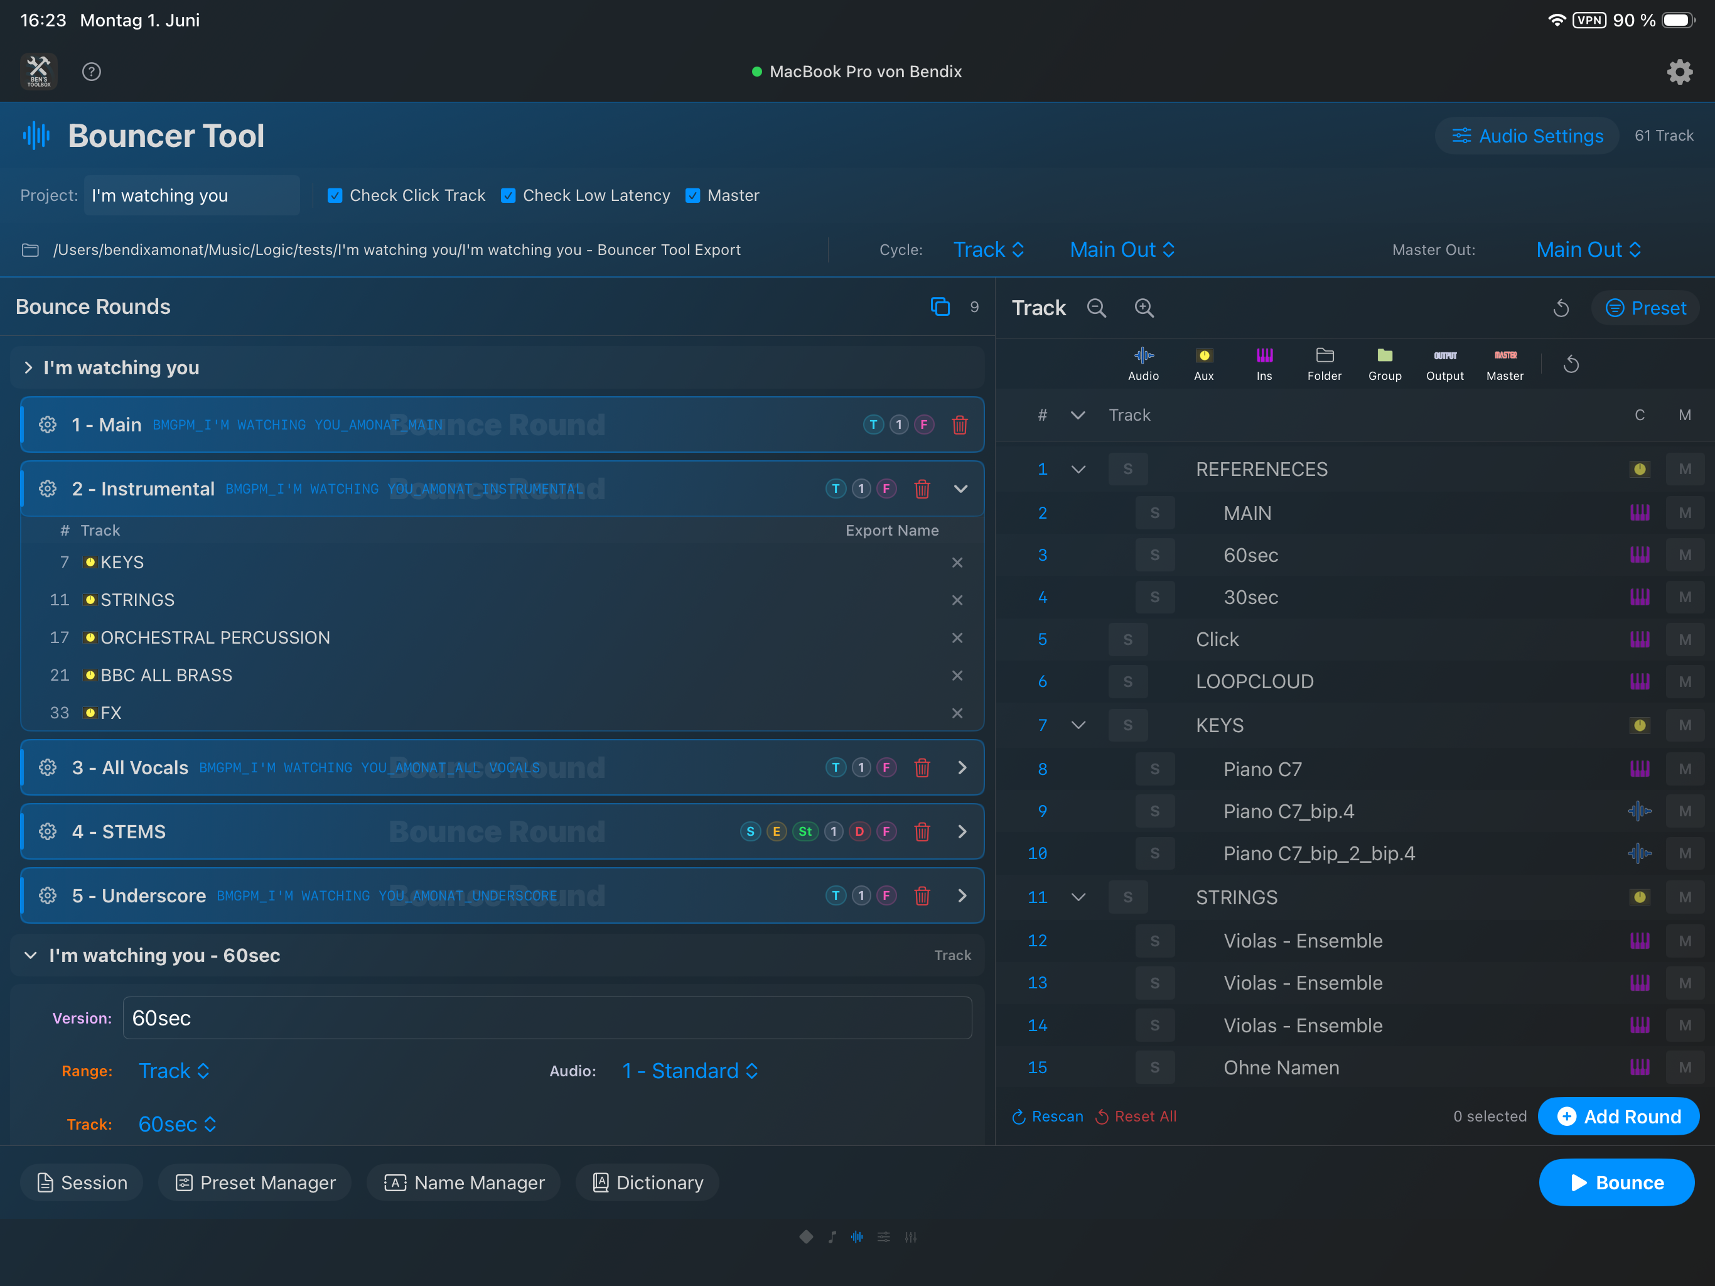Open Main Out dropdown beside Cycle

pyautogui.click(x=1122, y=251)
